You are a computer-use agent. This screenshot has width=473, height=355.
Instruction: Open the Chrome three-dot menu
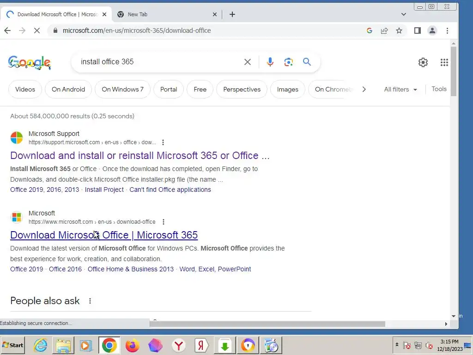(447, 31)
